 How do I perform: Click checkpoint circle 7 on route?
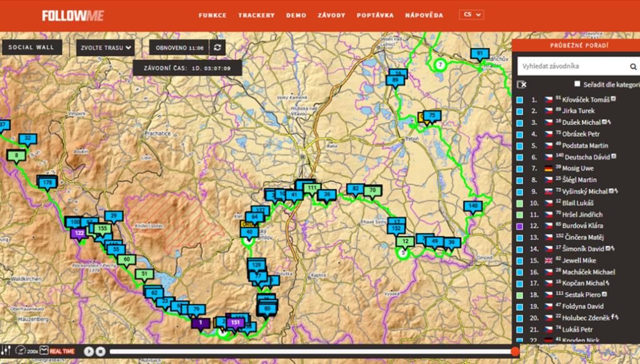click(x=440, y=64)
